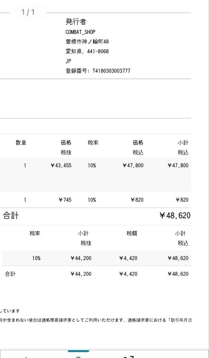The width and height of the screenshot is (209, 358).
Task: Select registration number T4180303003777
Action: coord(98,71)
